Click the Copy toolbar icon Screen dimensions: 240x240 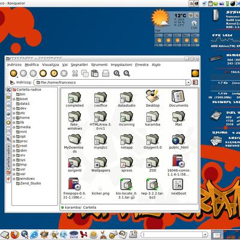tap(85, 73)
